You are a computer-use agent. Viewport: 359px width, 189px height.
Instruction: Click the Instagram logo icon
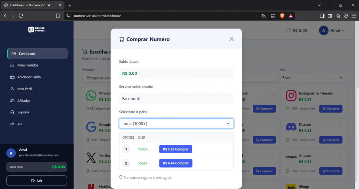point(291,96)
